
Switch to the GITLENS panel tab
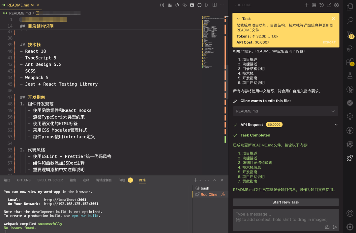pyautogui.click(x=23, y=180)
